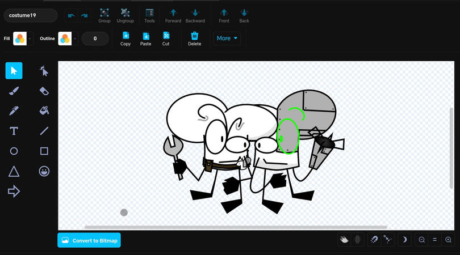The image size is (460, 255).
Task: Select the Eraser tool
Action: 44,91
